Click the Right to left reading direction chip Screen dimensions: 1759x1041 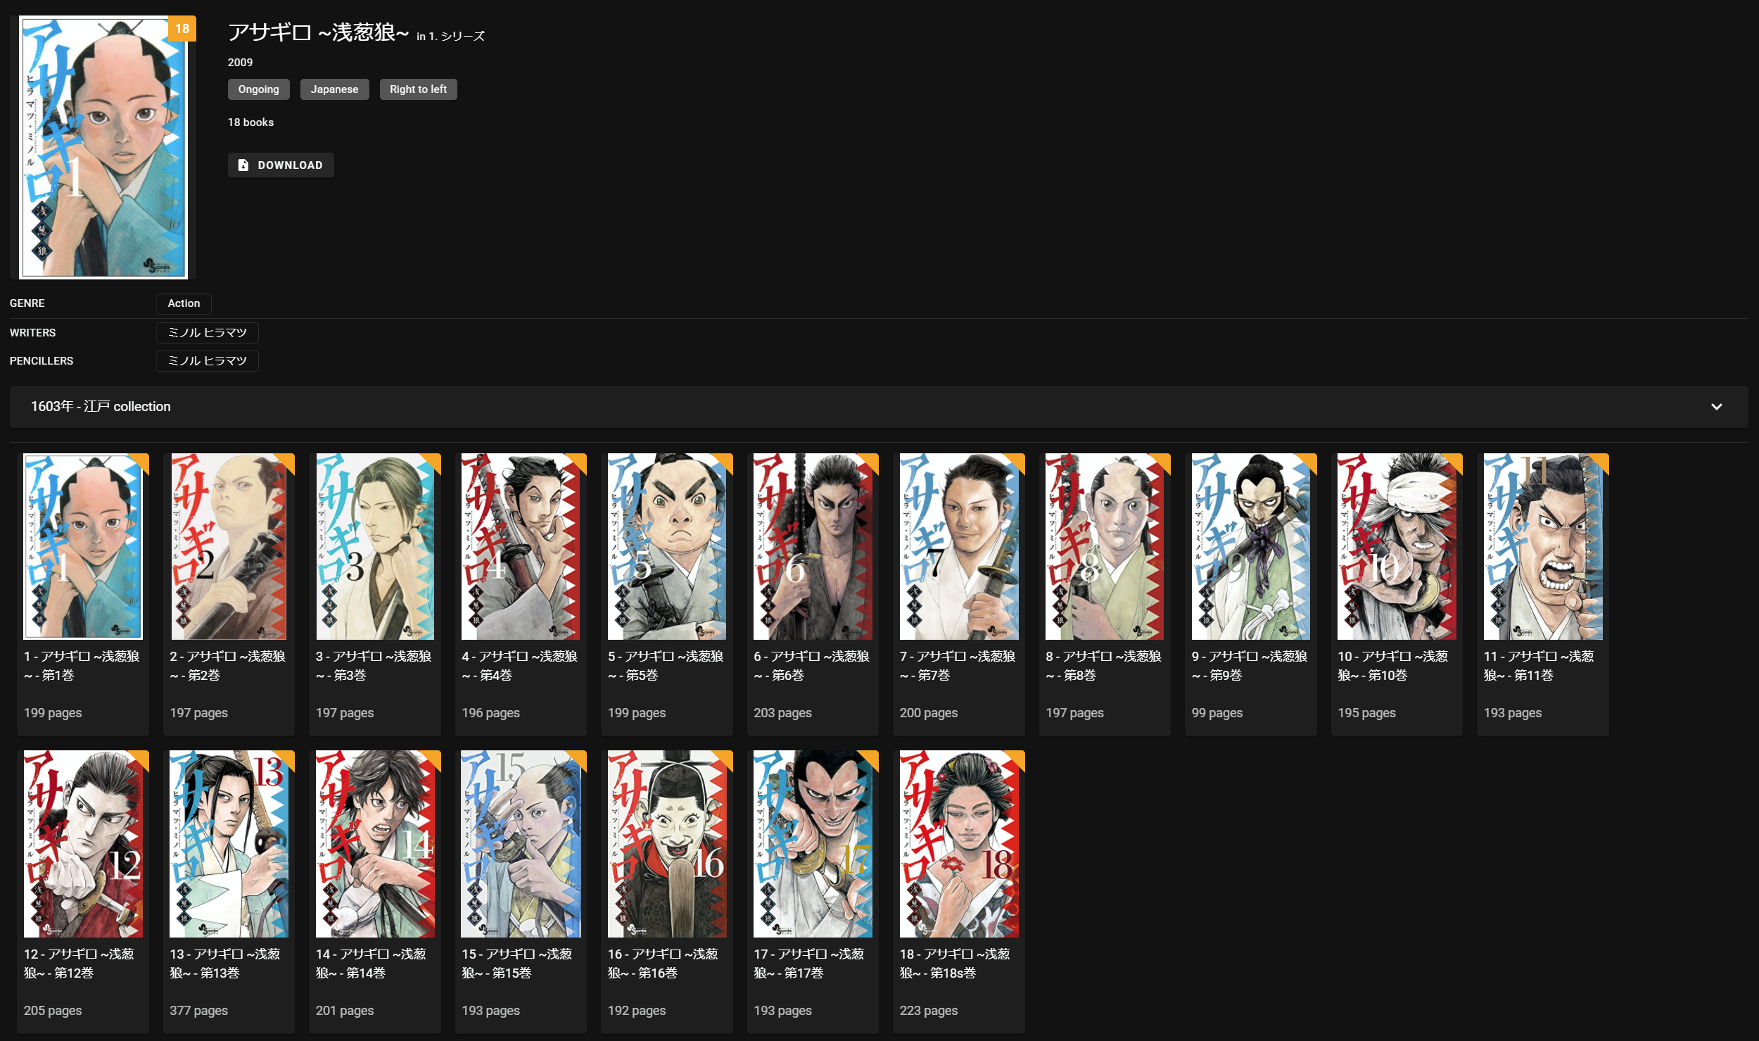click(x=418, y=89)
